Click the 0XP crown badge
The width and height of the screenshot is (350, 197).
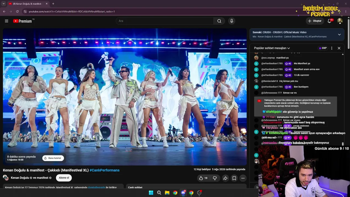coord(323,48)
